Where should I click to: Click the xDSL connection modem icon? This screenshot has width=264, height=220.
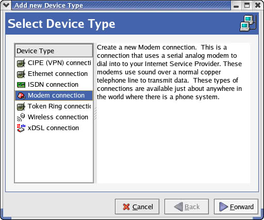tap(21, 128)
